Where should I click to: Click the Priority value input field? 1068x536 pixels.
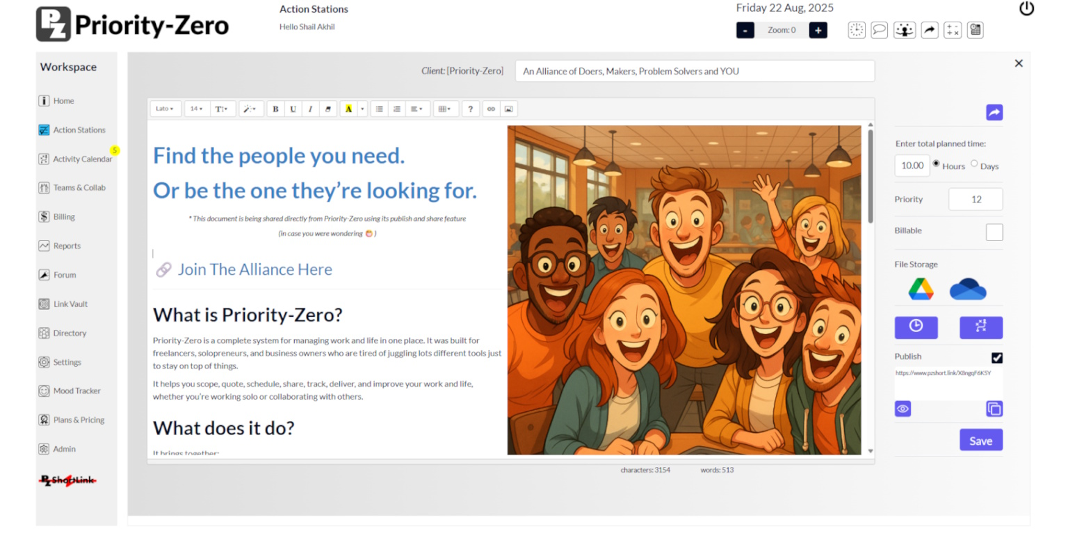(975, 199)
